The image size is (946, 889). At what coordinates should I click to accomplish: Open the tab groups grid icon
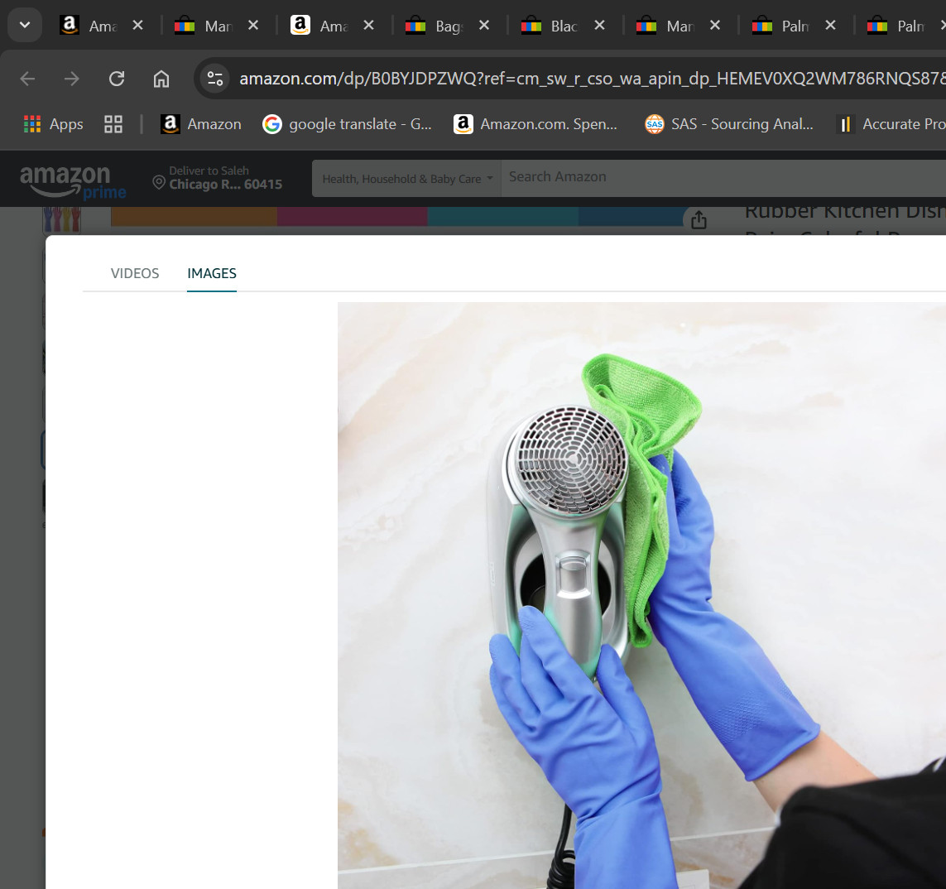[113, 124]
